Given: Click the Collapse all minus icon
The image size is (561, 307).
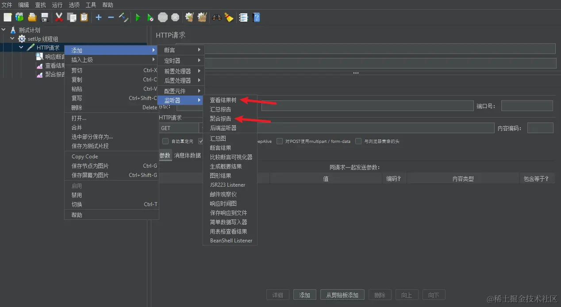Looking at the screenshot, I should pos(111,17).
